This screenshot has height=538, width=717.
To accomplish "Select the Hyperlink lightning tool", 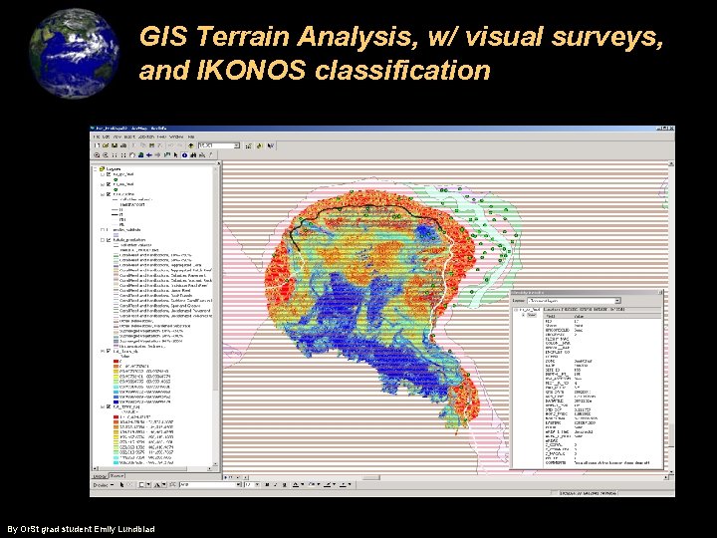I will click(211, 155).
